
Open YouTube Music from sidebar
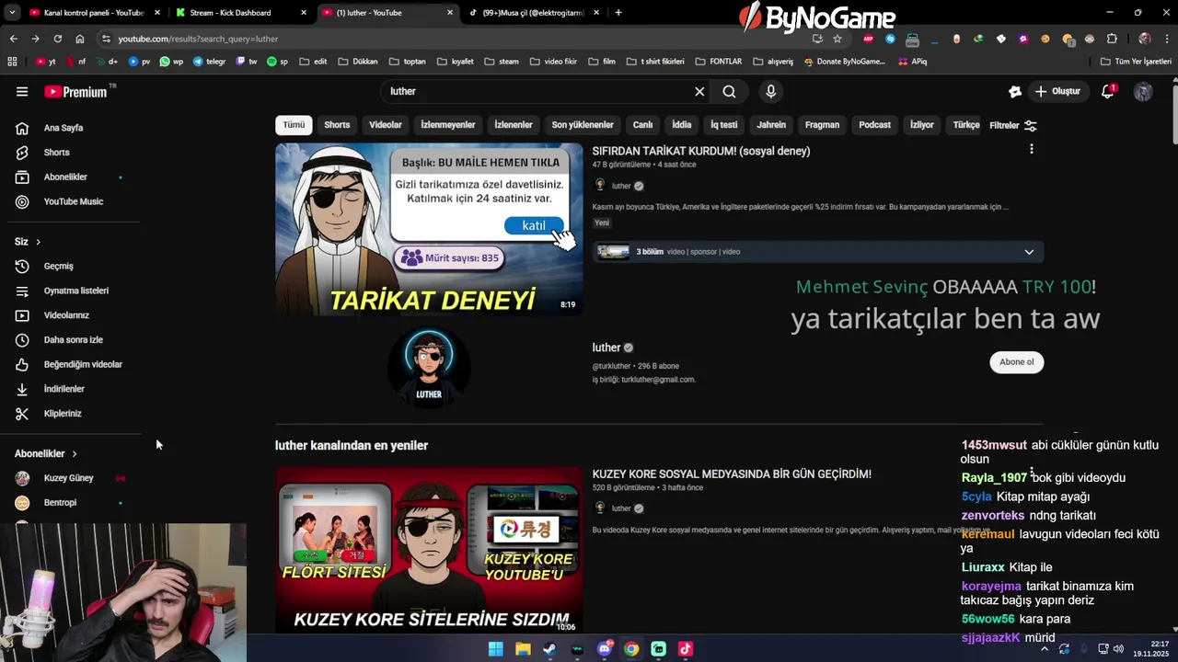pos(74,201)
